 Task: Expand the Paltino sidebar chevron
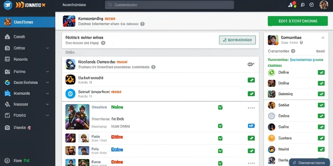(x=47, y=72)
